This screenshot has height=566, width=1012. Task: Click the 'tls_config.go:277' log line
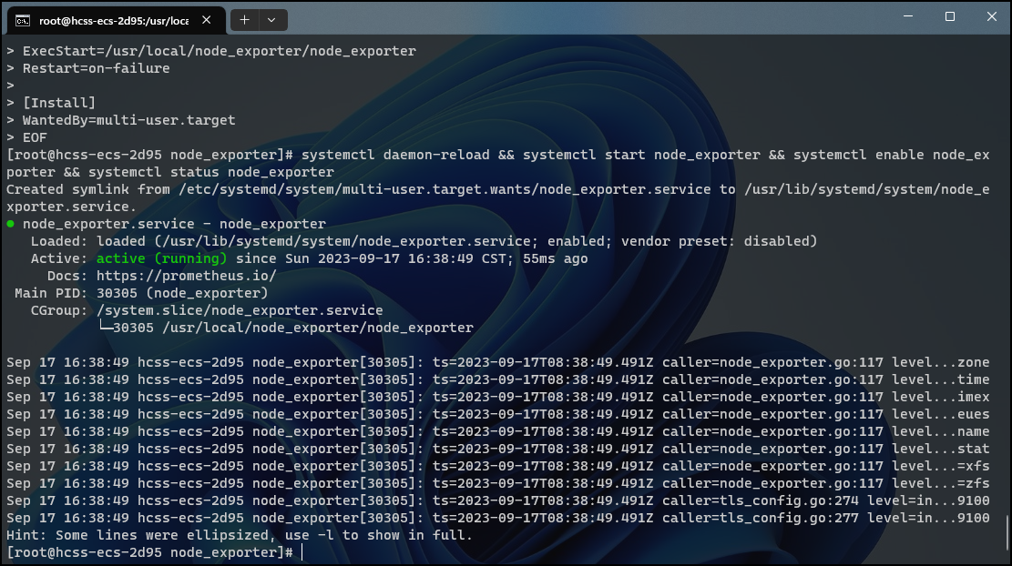pos(497,519)
